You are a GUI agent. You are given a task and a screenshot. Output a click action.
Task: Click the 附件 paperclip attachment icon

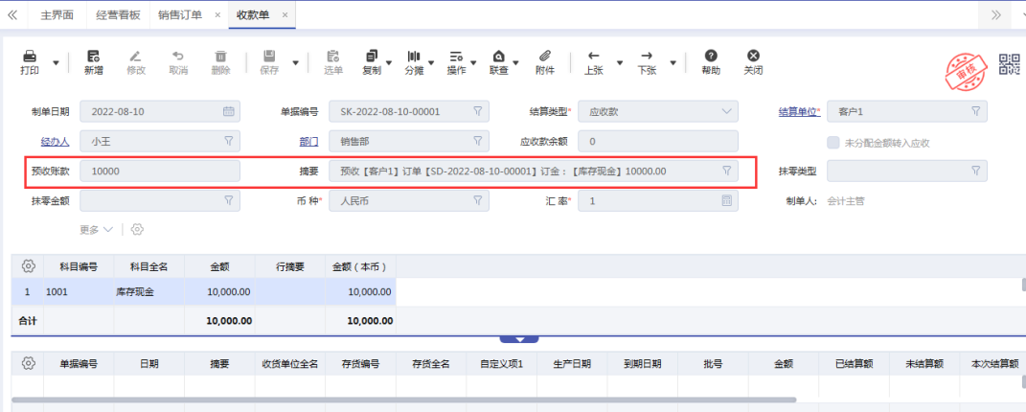click(545, 57)
